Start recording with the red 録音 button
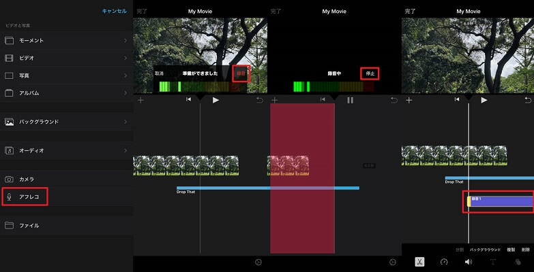 pos(241,73)
